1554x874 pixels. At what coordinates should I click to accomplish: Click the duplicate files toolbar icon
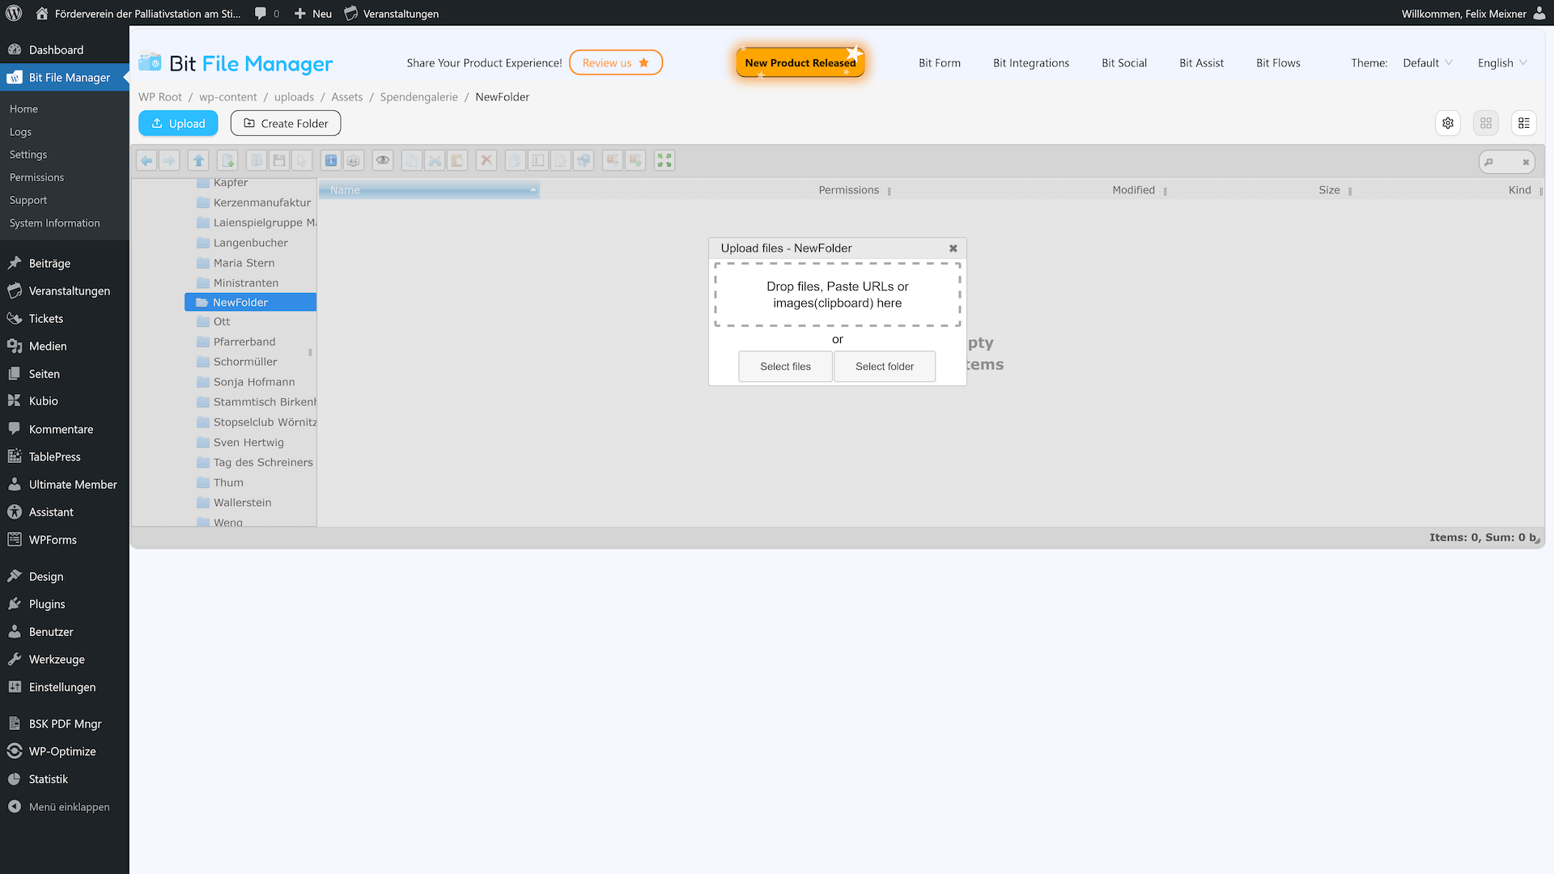coord(516,160)
